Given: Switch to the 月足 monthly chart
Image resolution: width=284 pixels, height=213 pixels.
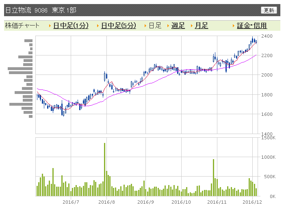Looking at the screenshot, I should pyautogui.click(x=202, y=26).
